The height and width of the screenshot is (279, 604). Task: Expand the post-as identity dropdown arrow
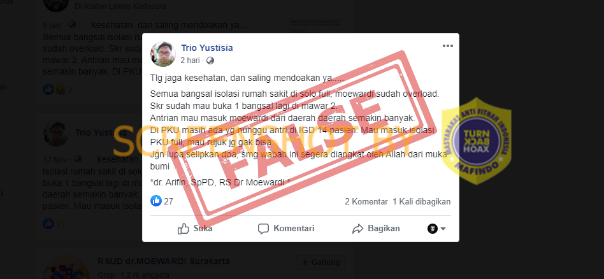(x=443, y=229)
